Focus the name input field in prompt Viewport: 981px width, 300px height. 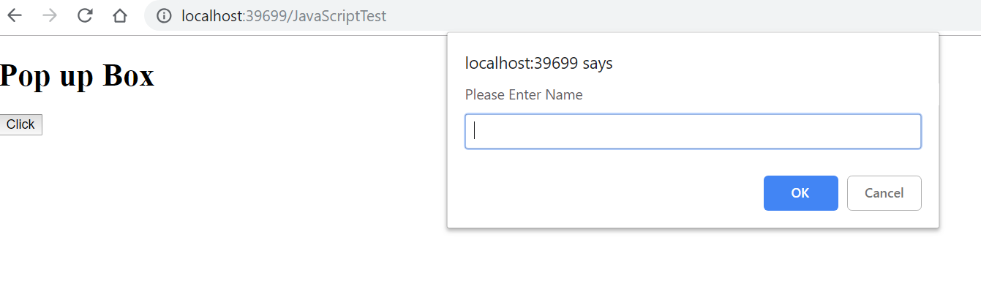pos(693,132)
